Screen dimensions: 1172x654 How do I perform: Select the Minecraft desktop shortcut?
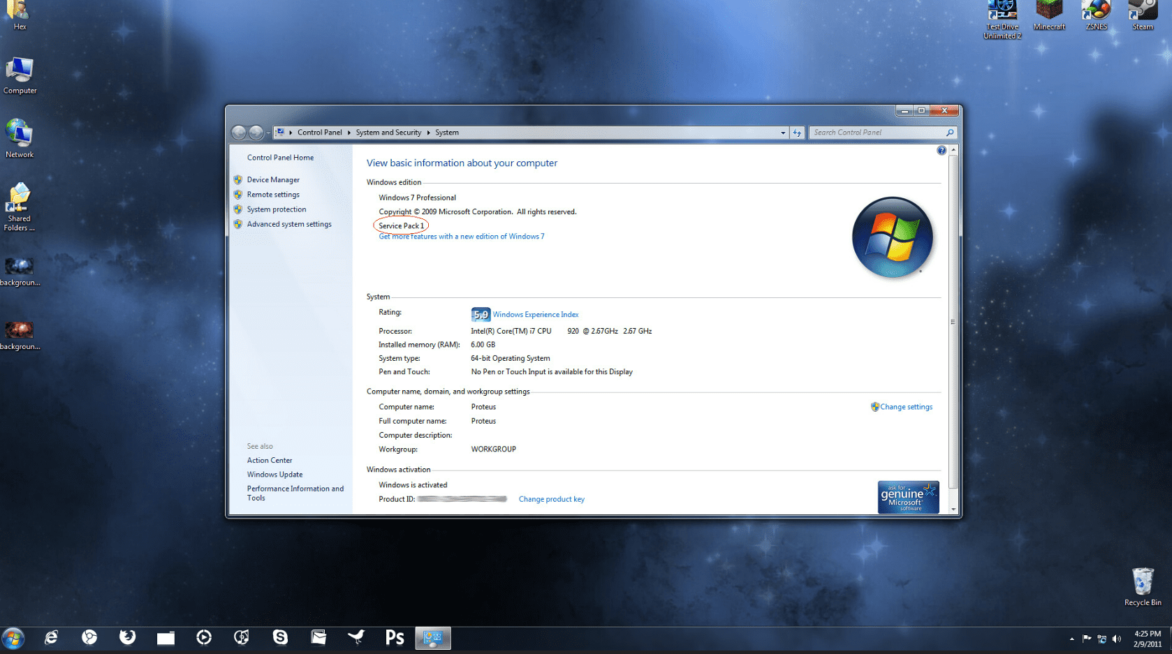pos(1049,16)
